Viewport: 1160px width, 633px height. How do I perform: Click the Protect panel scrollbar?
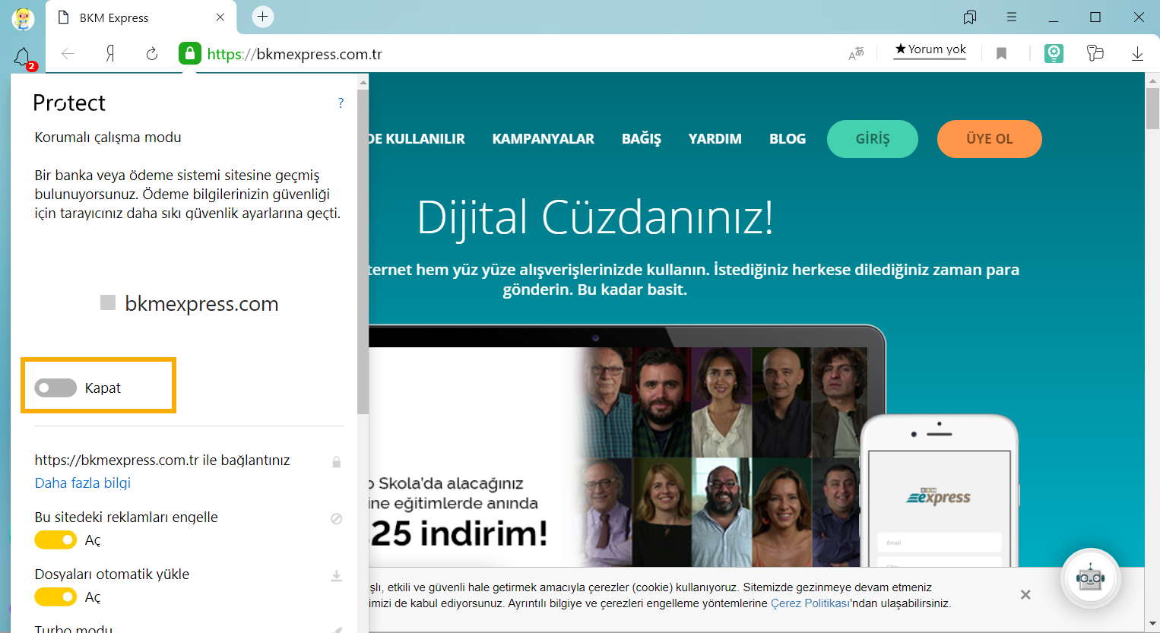[x=363, y=251]
